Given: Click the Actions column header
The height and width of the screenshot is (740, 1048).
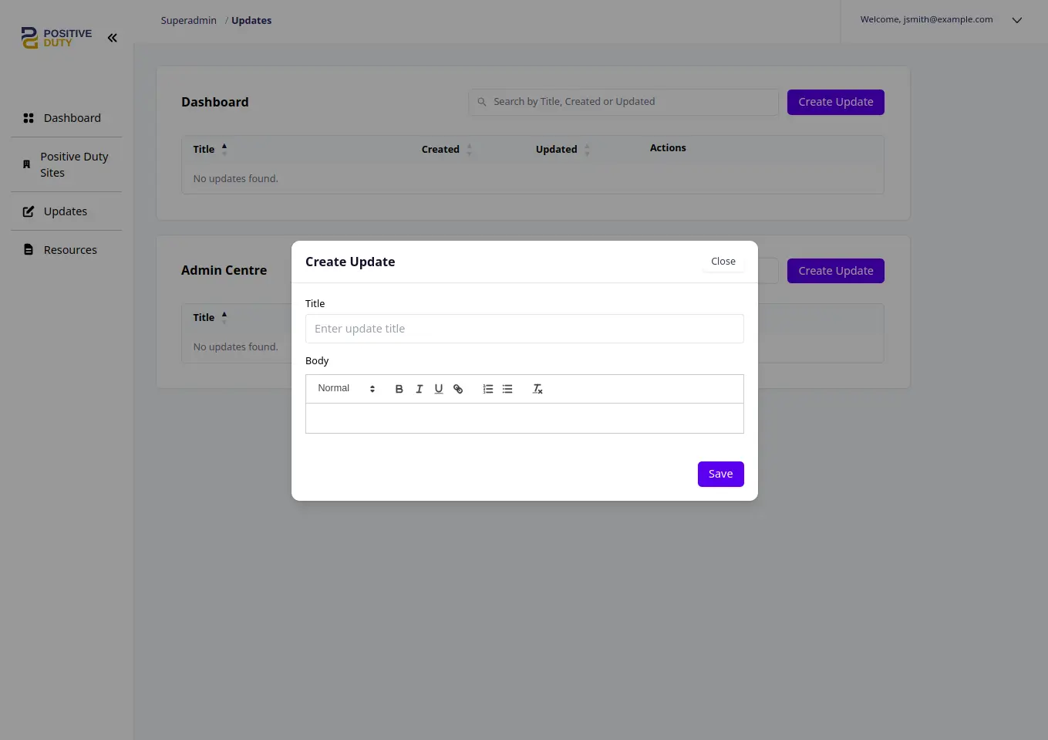Looking at the screenshot, I should (668, 148).
